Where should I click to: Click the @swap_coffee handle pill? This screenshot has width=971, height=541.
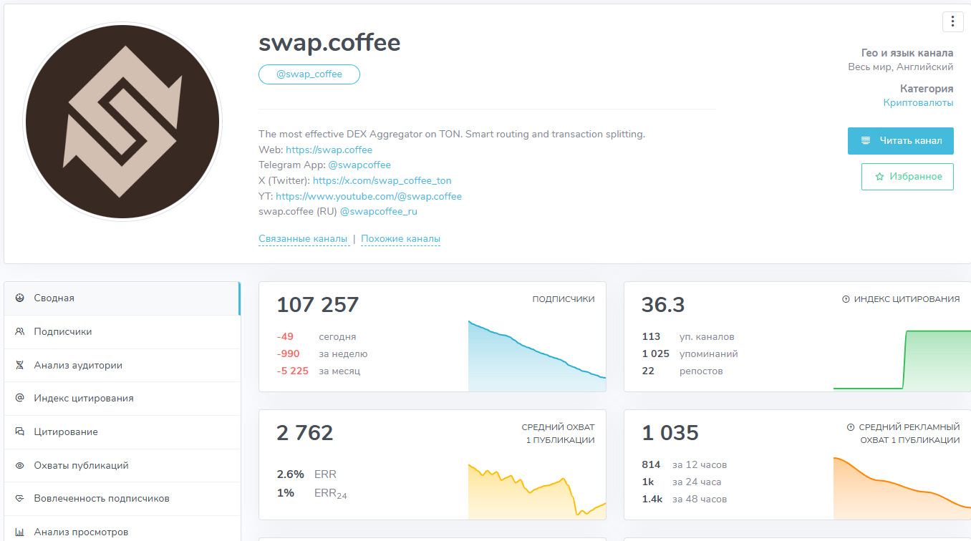(309, 74)
